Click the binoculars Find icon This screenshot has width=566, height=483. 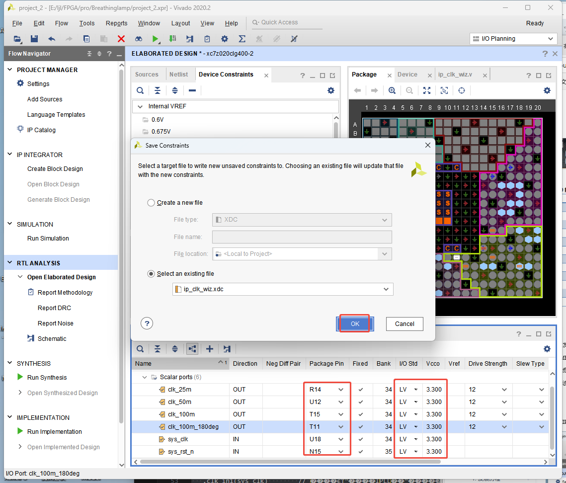click(x=139, y=39)
